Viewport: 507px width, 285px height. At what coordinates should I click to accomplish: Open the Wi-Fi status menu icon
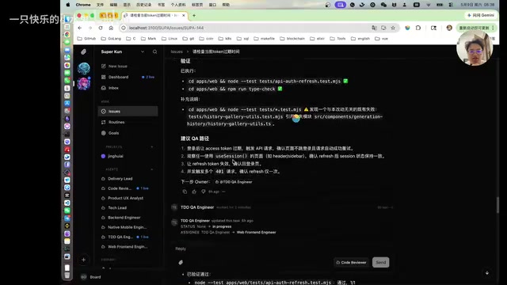(x=429, y=5)
